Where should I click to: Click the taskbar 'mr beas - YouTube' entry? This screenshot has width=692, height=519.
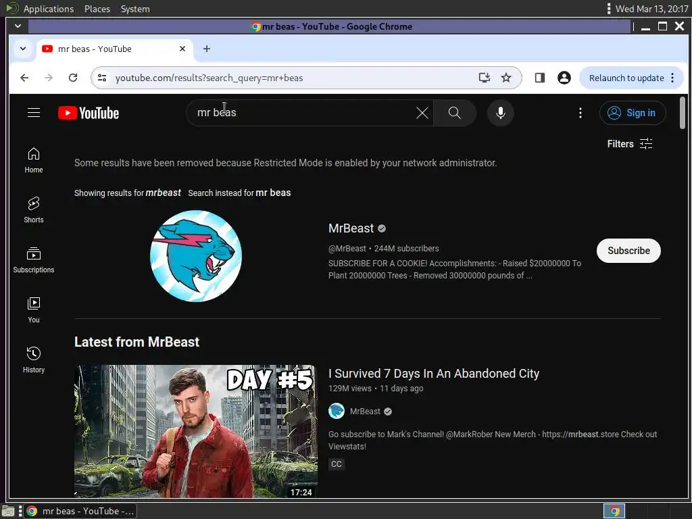point(80,511)
